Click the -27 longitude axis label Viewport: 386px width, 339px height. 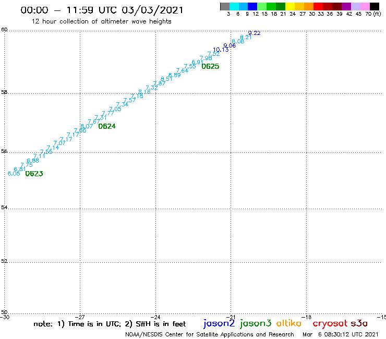(x=80, y=317)
